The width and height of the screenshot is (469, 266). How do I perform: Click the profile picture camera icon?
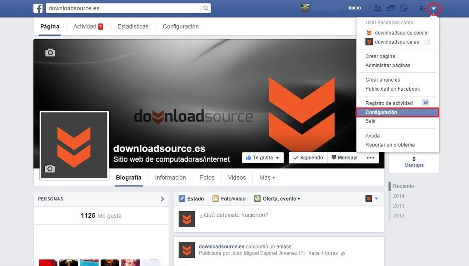50,169
